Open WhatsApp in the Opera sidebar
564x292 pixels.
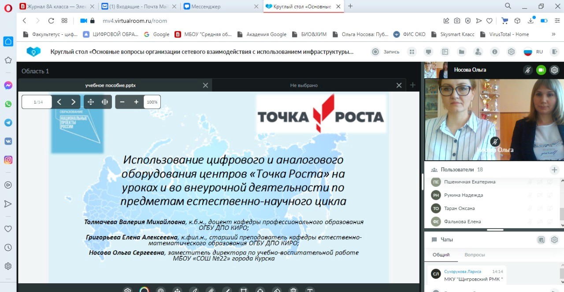coord(8,104)
